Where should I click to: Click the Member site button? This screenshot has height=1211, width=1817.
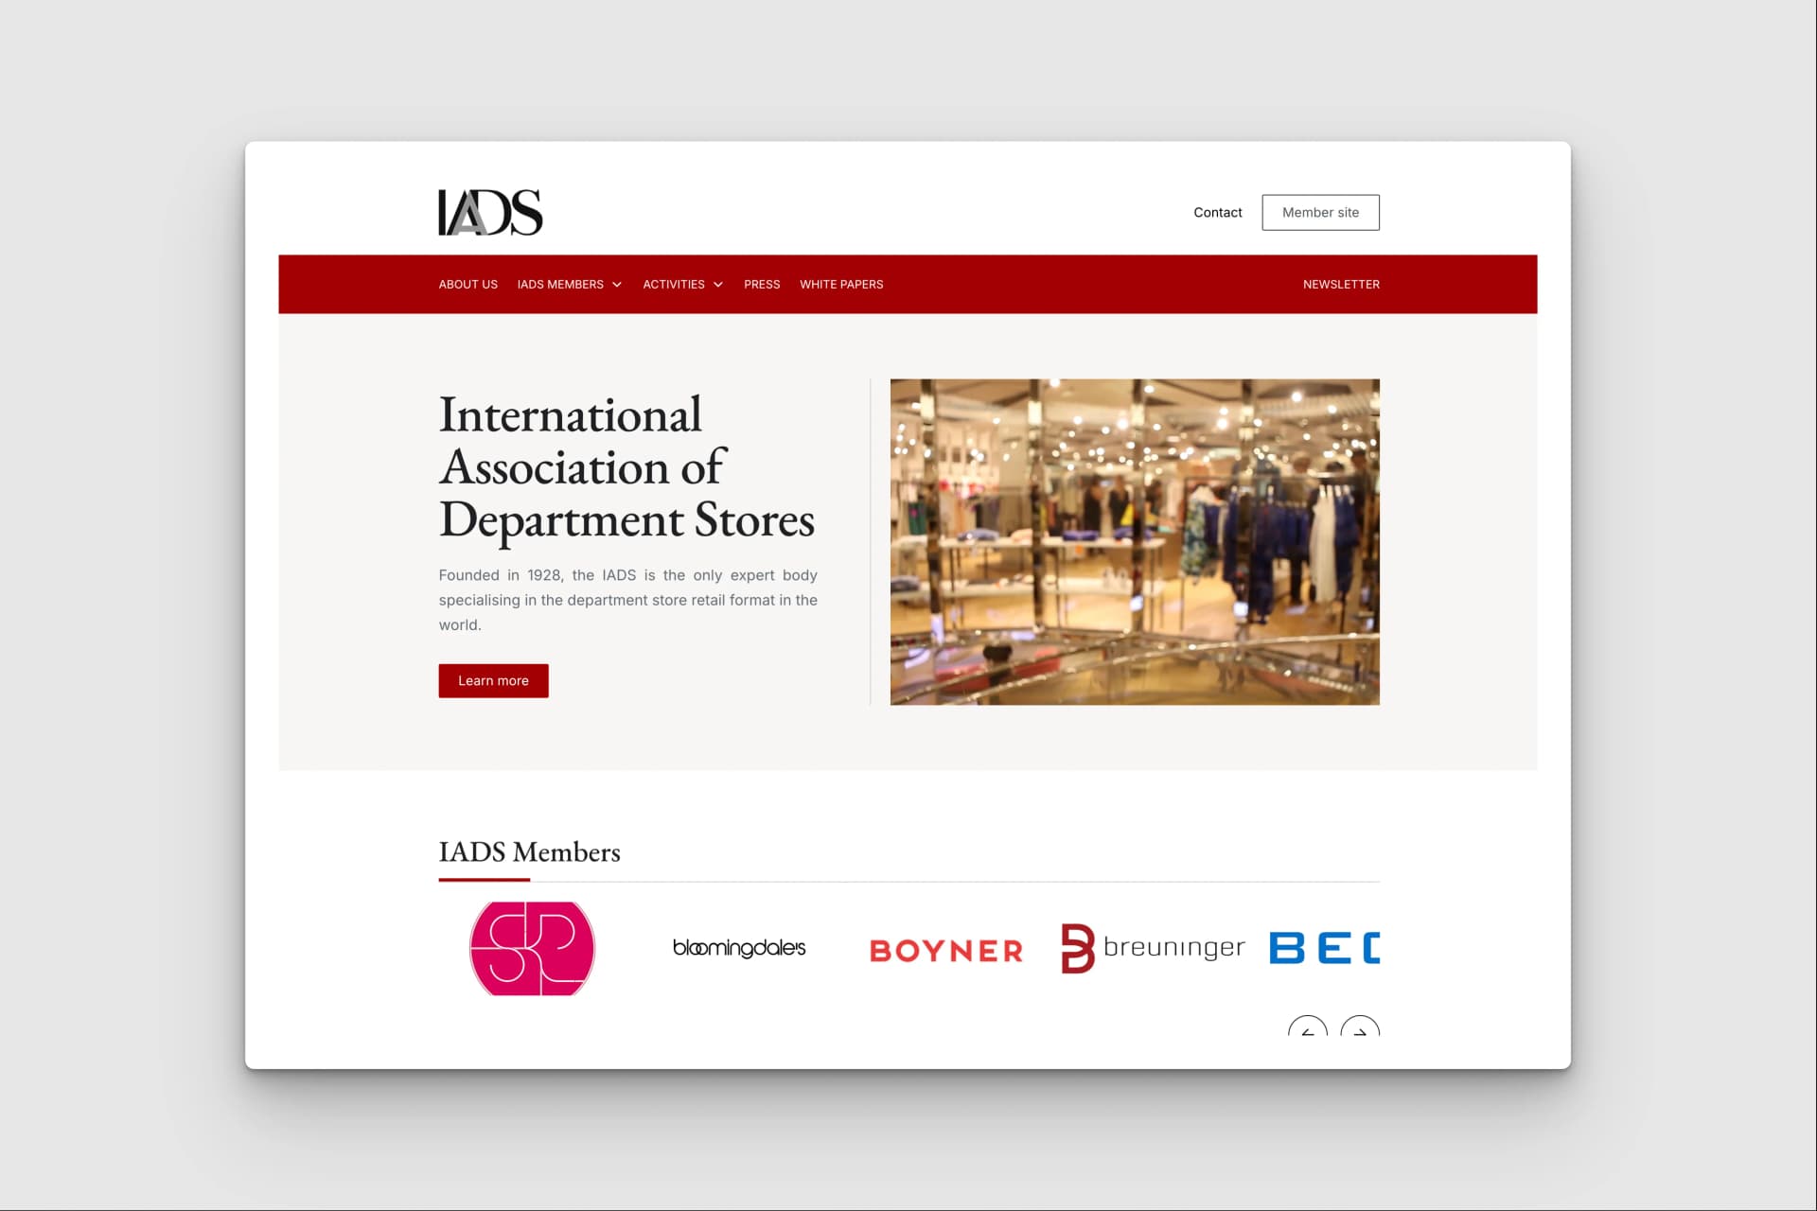click(1320, 212)
